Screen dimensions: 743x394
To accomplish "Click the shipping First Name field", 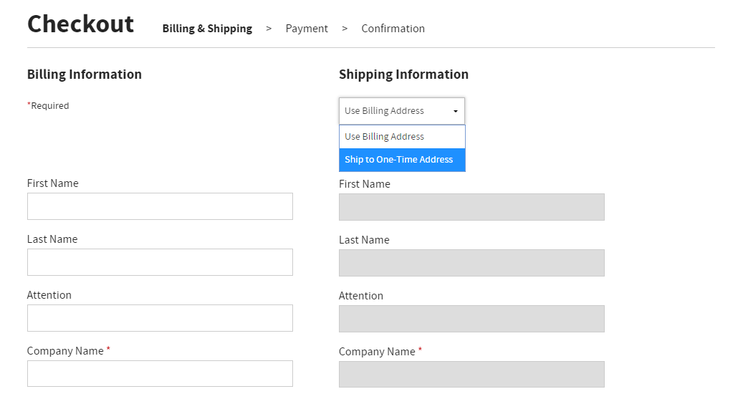I will coord(471,207).
